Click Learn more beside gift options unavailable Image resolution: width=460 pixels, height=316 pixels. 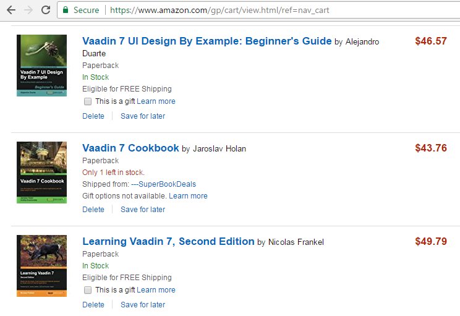click(188, 196)
